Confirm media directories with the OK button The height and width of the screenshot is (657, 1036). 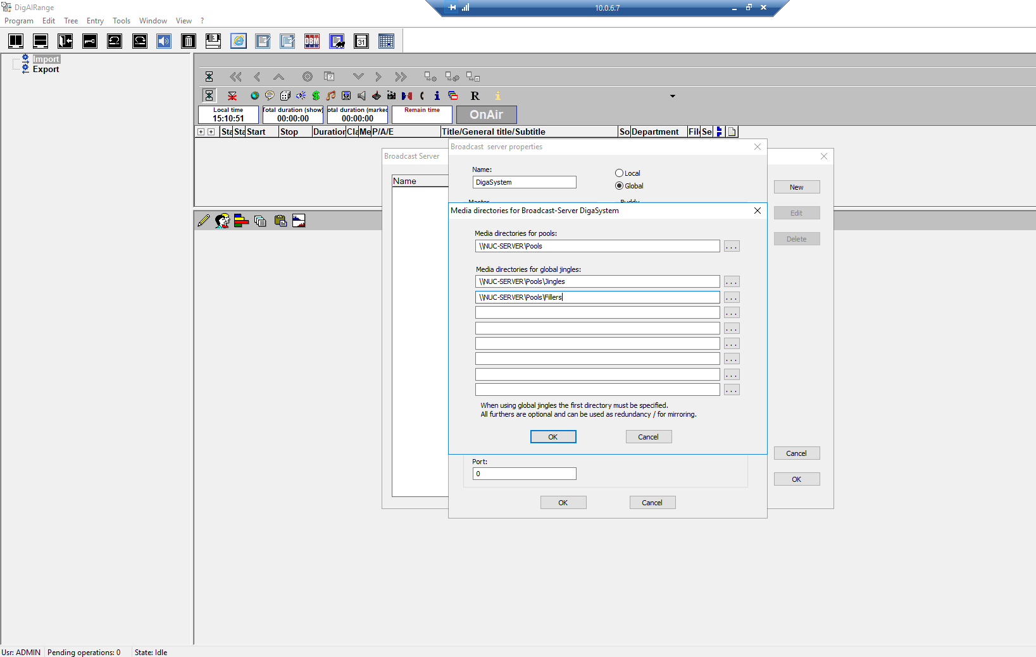552,437
